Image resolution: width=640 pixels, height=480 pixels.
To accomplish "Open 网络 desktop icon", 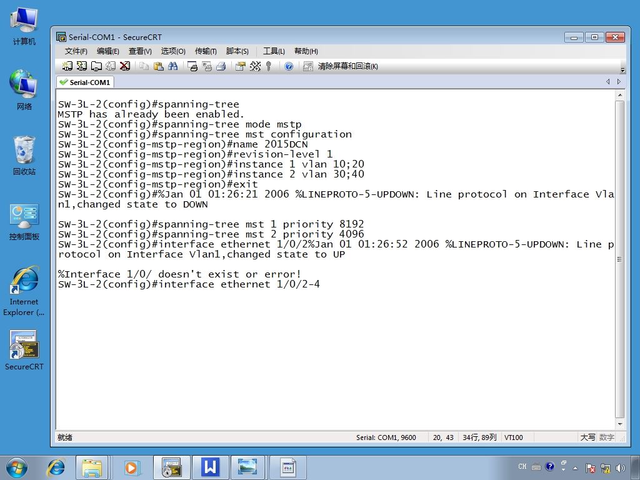I will 24,90.
